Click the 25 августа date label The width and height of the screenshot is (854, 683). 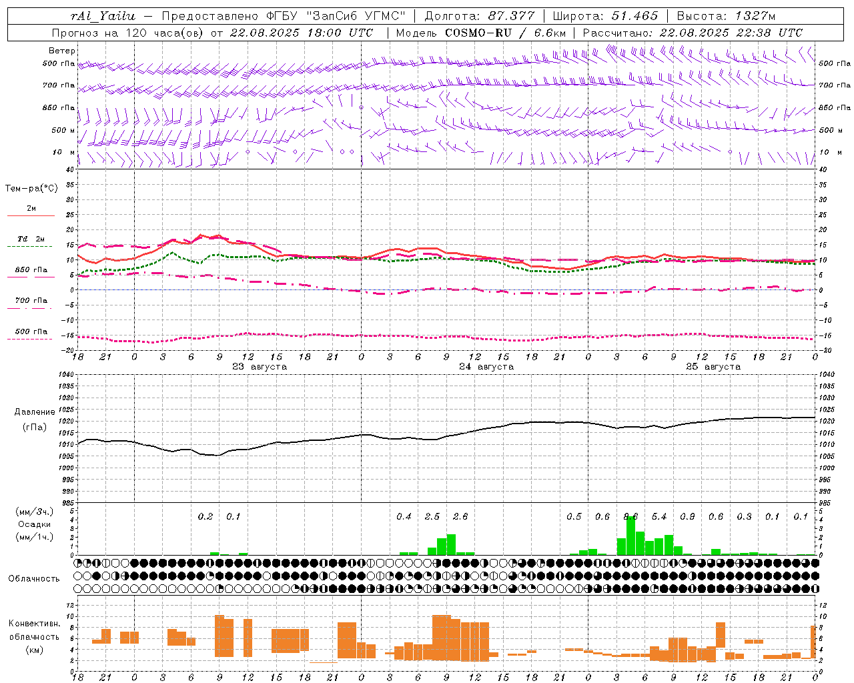point(713,367)
